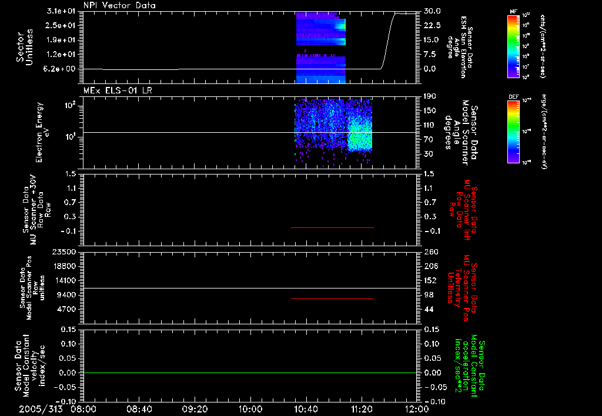This screenshot has width=602, height=416.
Task: Click the 'Sector Unitless' axis label
Action: pyautogui.click(x=25, y=47)
